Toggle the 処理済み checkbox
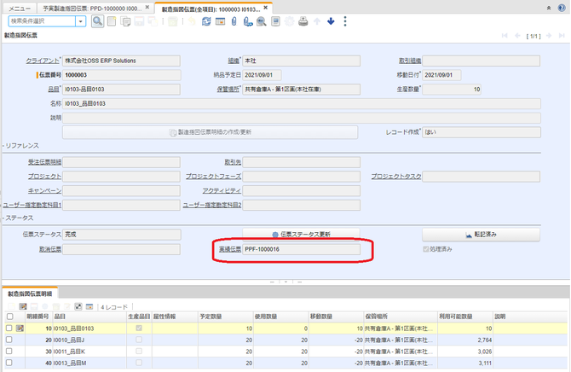This screenshot has width=571, height=372. (x=426, y=249)
